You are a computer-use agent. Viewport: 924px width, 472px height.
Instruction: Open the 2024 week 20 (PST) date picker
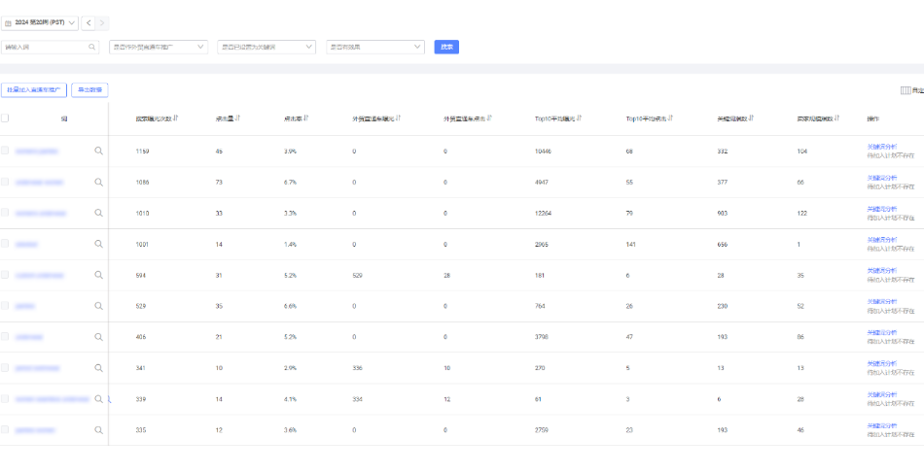click(40, 22)
